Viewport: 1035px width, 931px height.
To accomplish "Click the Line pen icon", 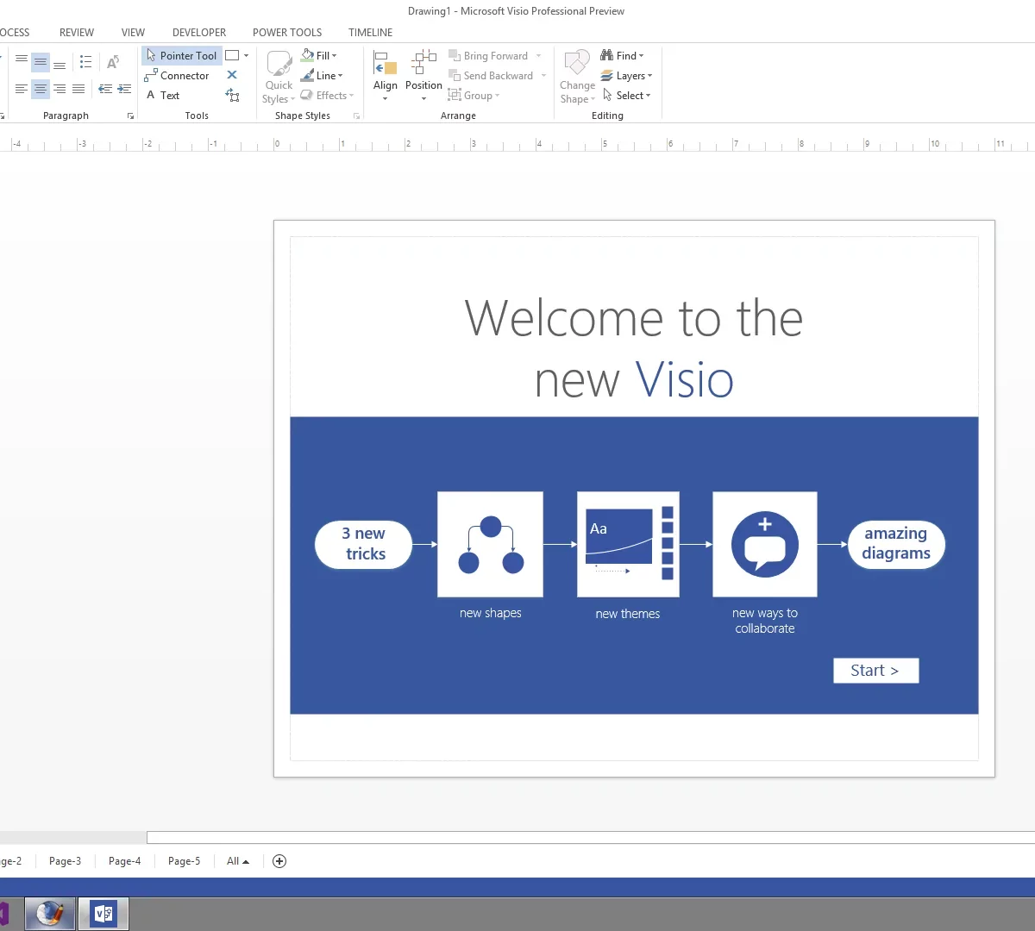I will [308, 76].
